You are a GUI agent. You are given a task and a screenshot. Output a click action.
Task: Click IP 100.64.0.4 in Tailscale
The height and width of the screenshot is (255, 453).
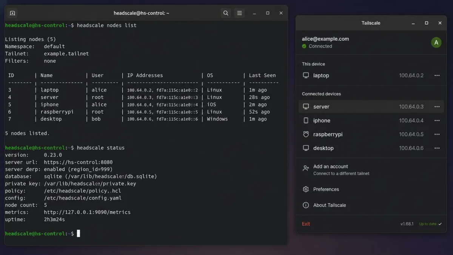click(x=411, y=121)
